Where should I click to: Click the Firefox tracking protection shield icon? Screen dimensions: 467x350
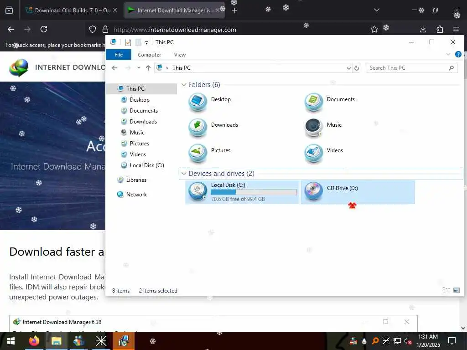tap(93, 29)
